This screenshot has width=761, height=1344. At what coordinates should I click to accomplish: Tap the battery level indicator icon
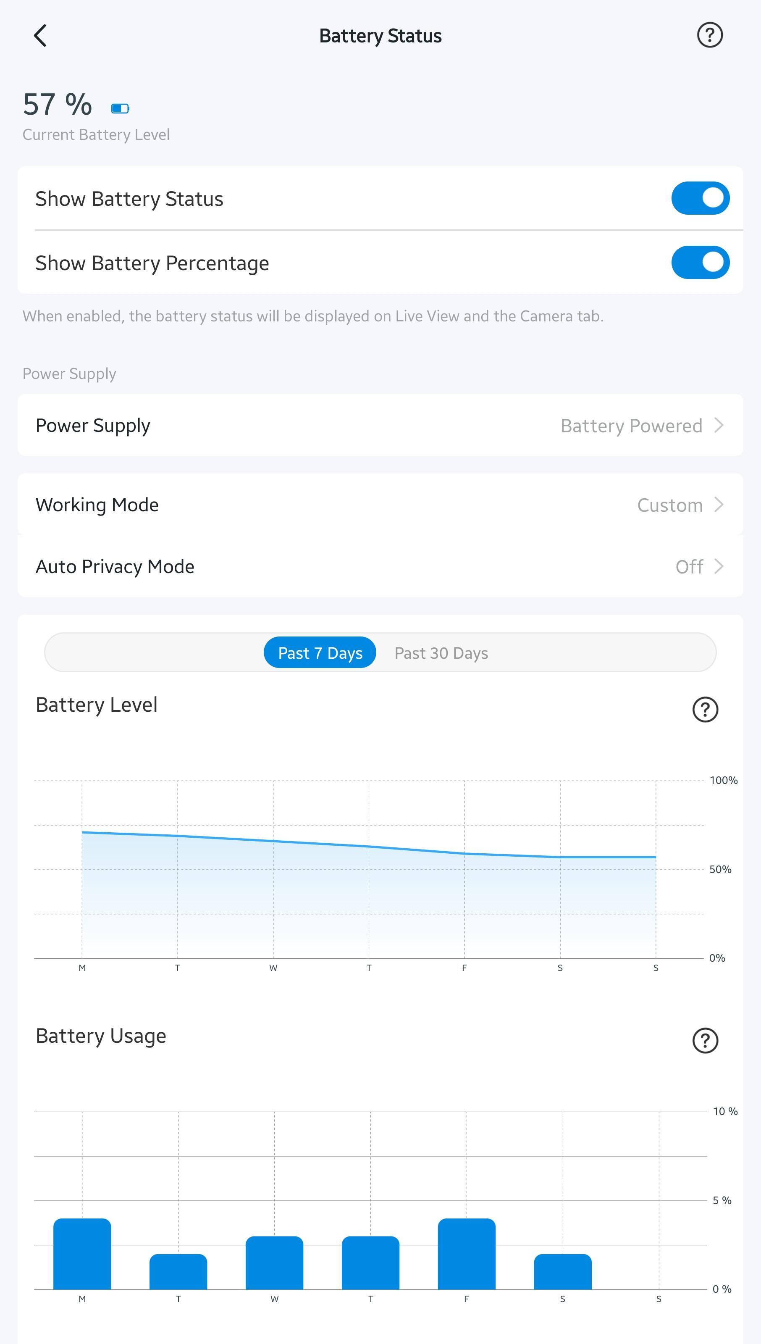120,108
